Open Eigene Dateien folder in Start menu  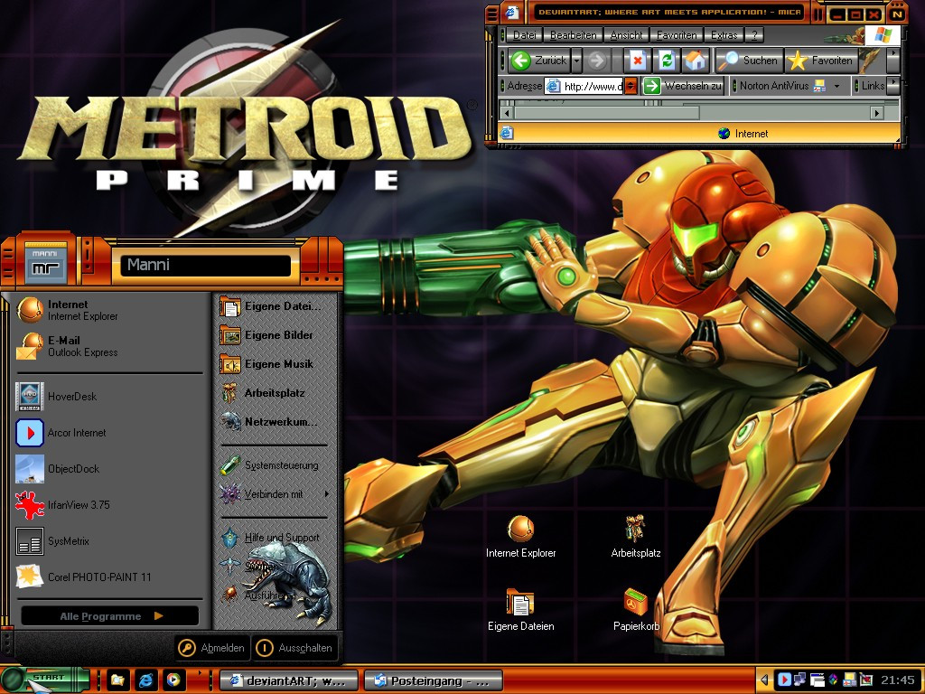click(x=275, y=306)
